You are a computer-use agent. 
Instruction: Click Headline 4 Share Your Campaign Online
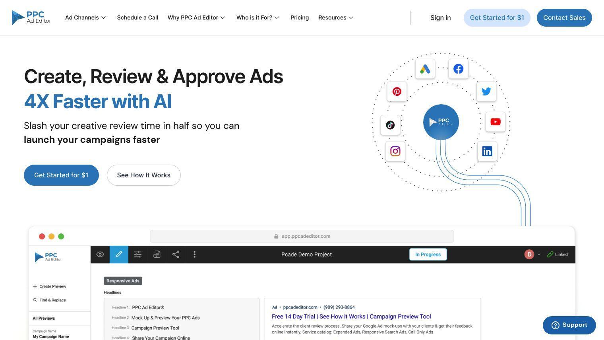[x=161, y=338]
